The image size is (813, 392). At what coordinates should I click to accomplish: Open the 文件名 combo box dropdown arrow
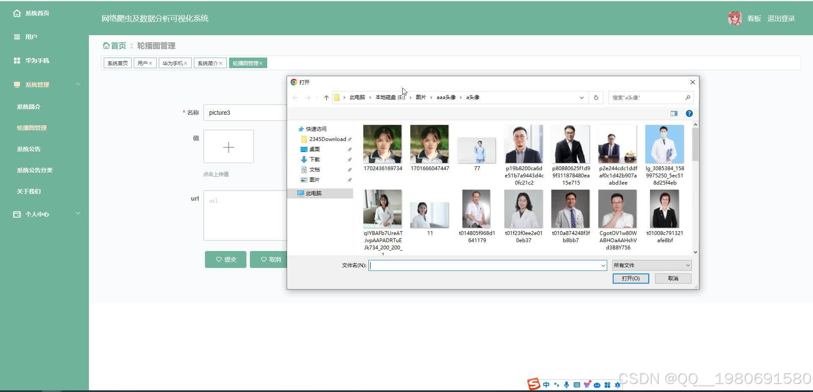tap(603, 265)
